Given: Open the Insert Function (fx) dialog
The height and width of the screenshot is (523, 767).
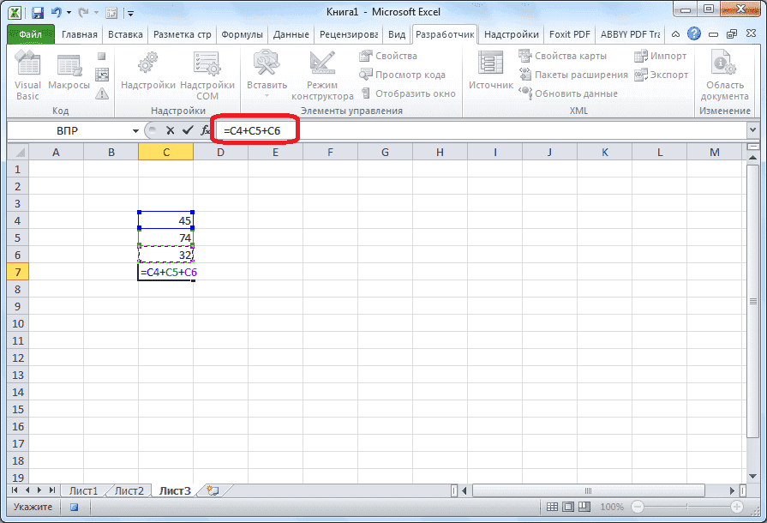Looking at the screenshot, I should [207, 129].
